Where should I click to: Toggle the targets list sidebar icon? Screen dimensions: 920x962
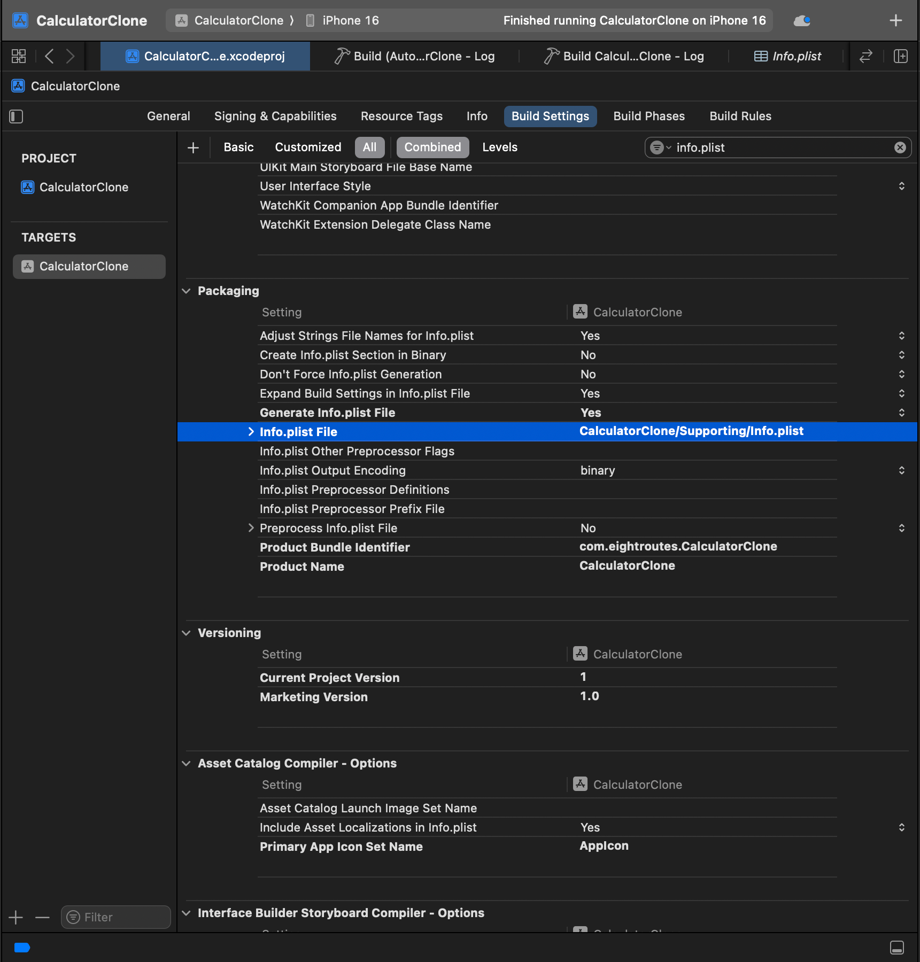(16, 117)
